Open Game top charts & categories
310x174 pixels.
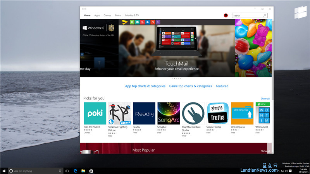[190, 86]
